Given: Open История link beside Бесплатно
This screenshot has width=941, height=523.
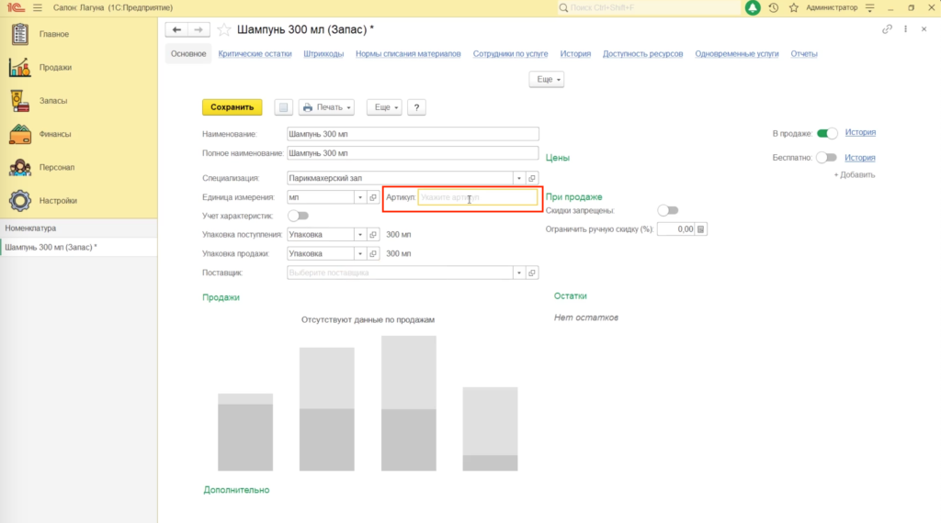Looking at the screenshot, I should click(860, 158).
